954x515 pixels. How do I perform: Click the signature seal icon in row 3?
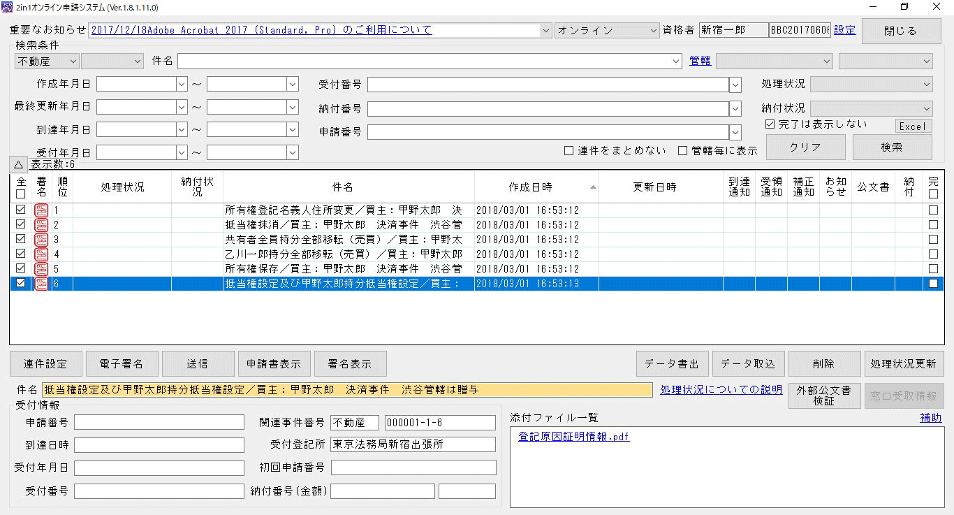click(x=41, y=240)
